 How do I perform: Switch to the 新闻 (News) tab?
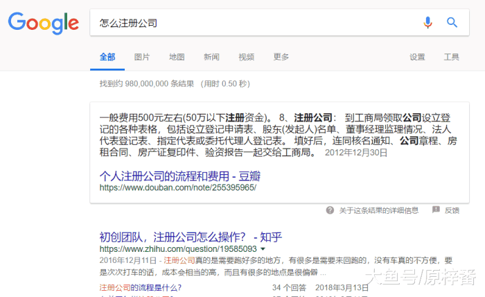211,57
